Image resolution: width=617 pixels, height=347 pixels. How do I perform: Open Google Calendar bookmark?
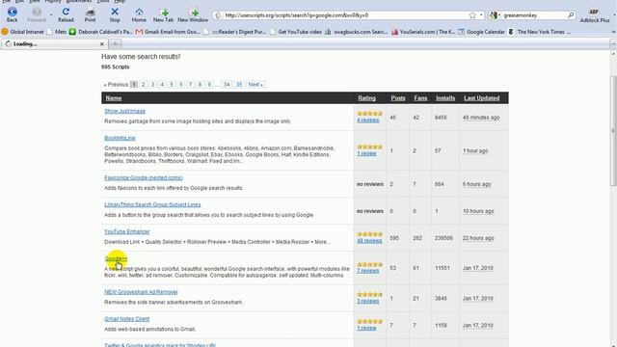pos(481,32)
